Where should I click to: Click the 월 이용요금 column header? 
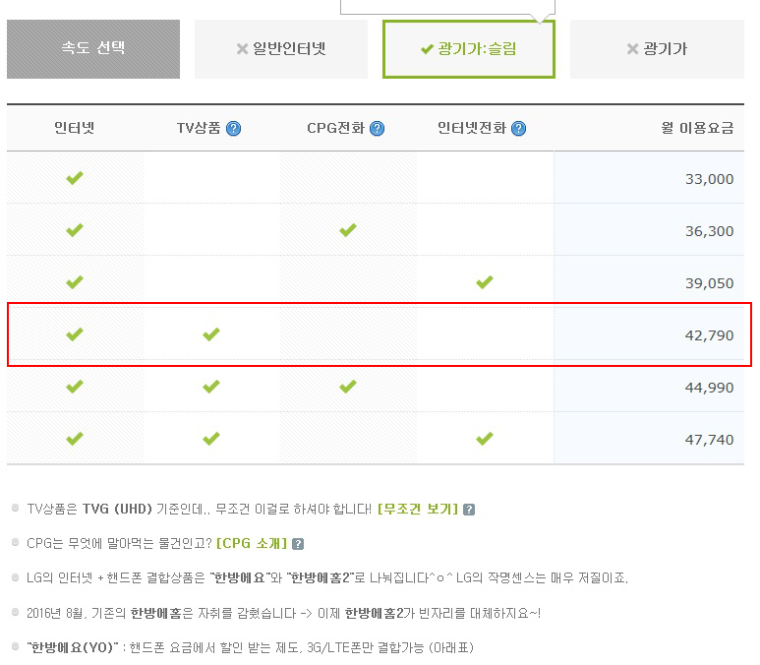click(x=697, y=128)
